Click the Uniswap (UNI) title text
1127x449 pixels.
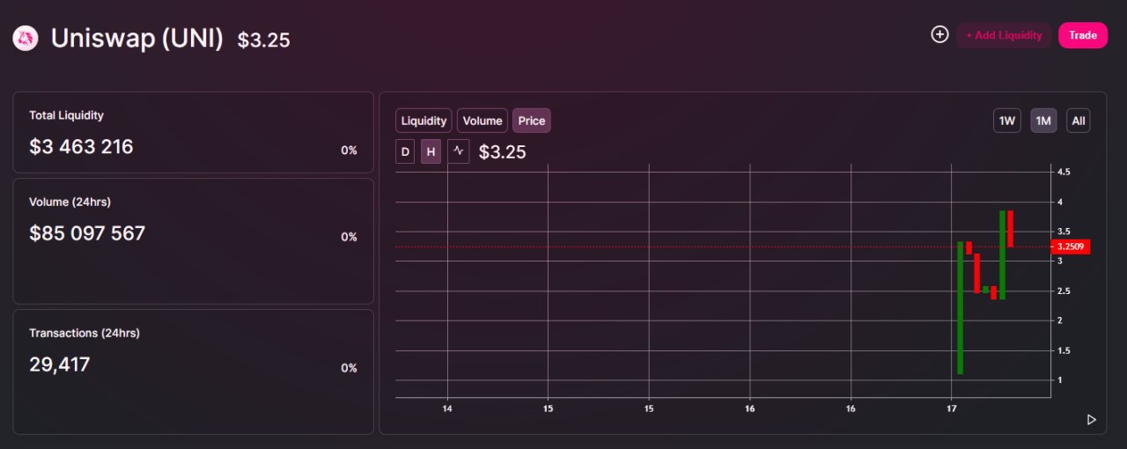[x=137, y=39]
